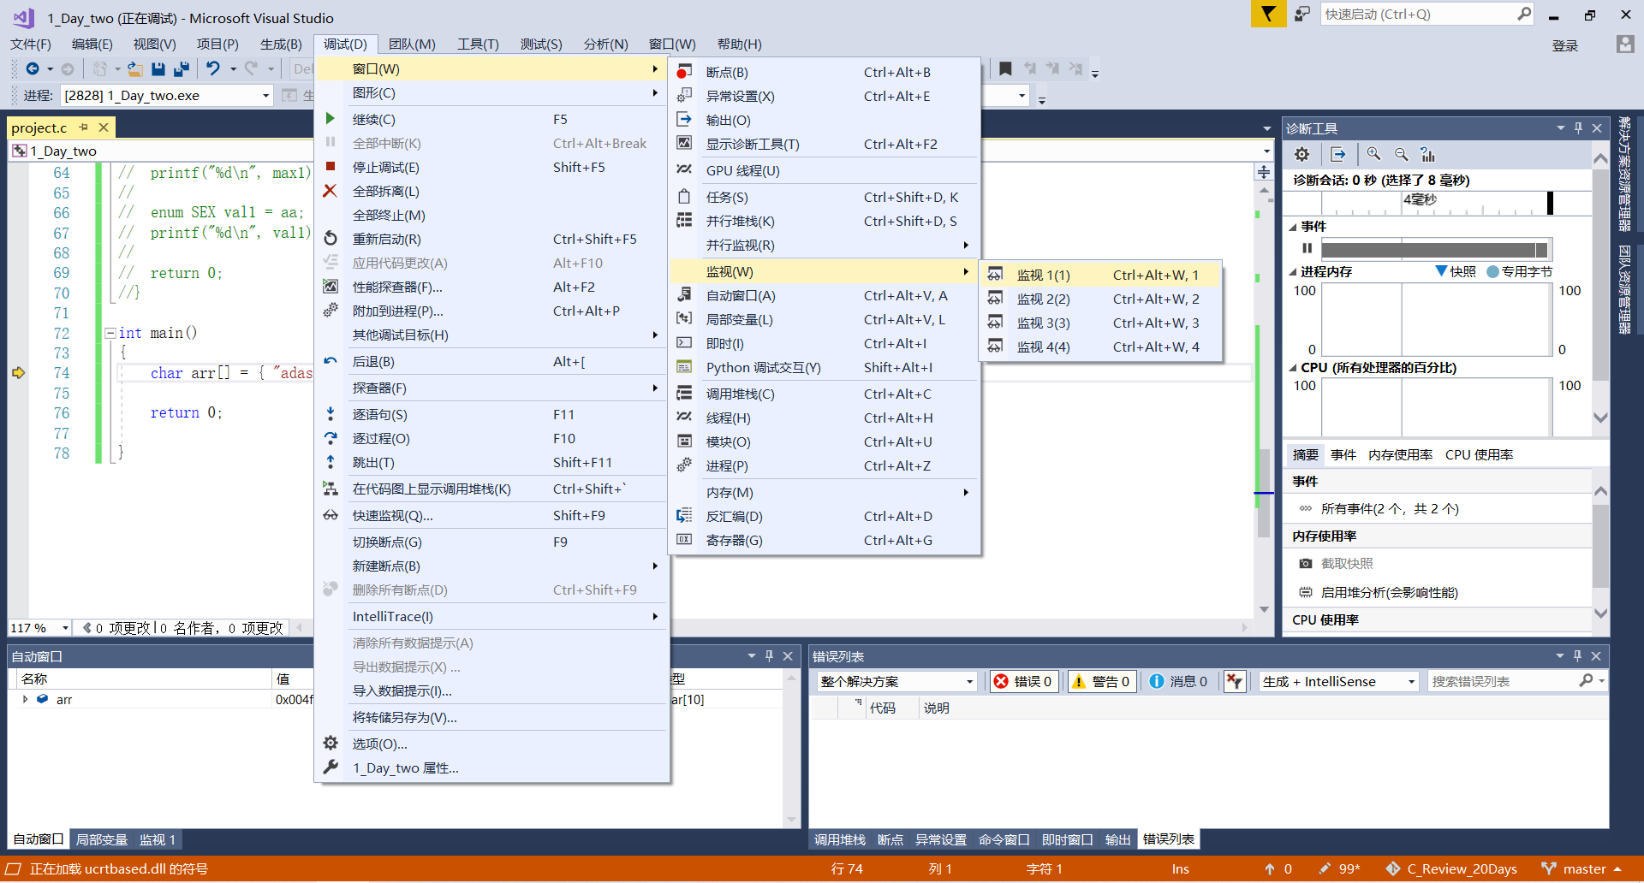
Task: Click the Save All toolbar icon
Action: pos(181,68)
